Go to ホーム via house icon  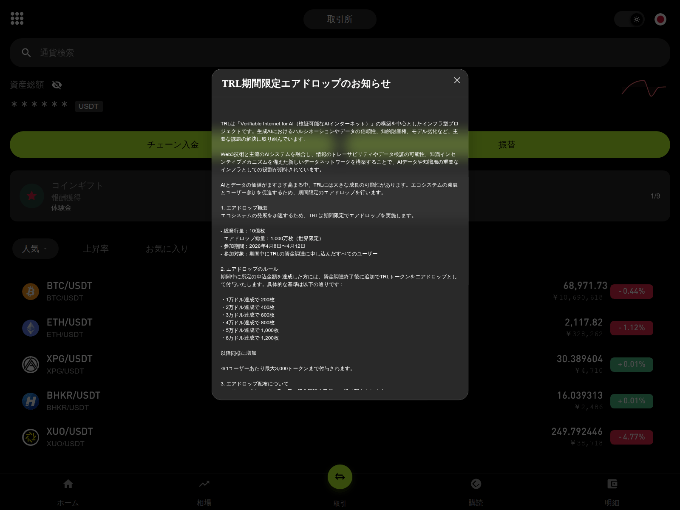pyautogui.click(x=68, y=484)
